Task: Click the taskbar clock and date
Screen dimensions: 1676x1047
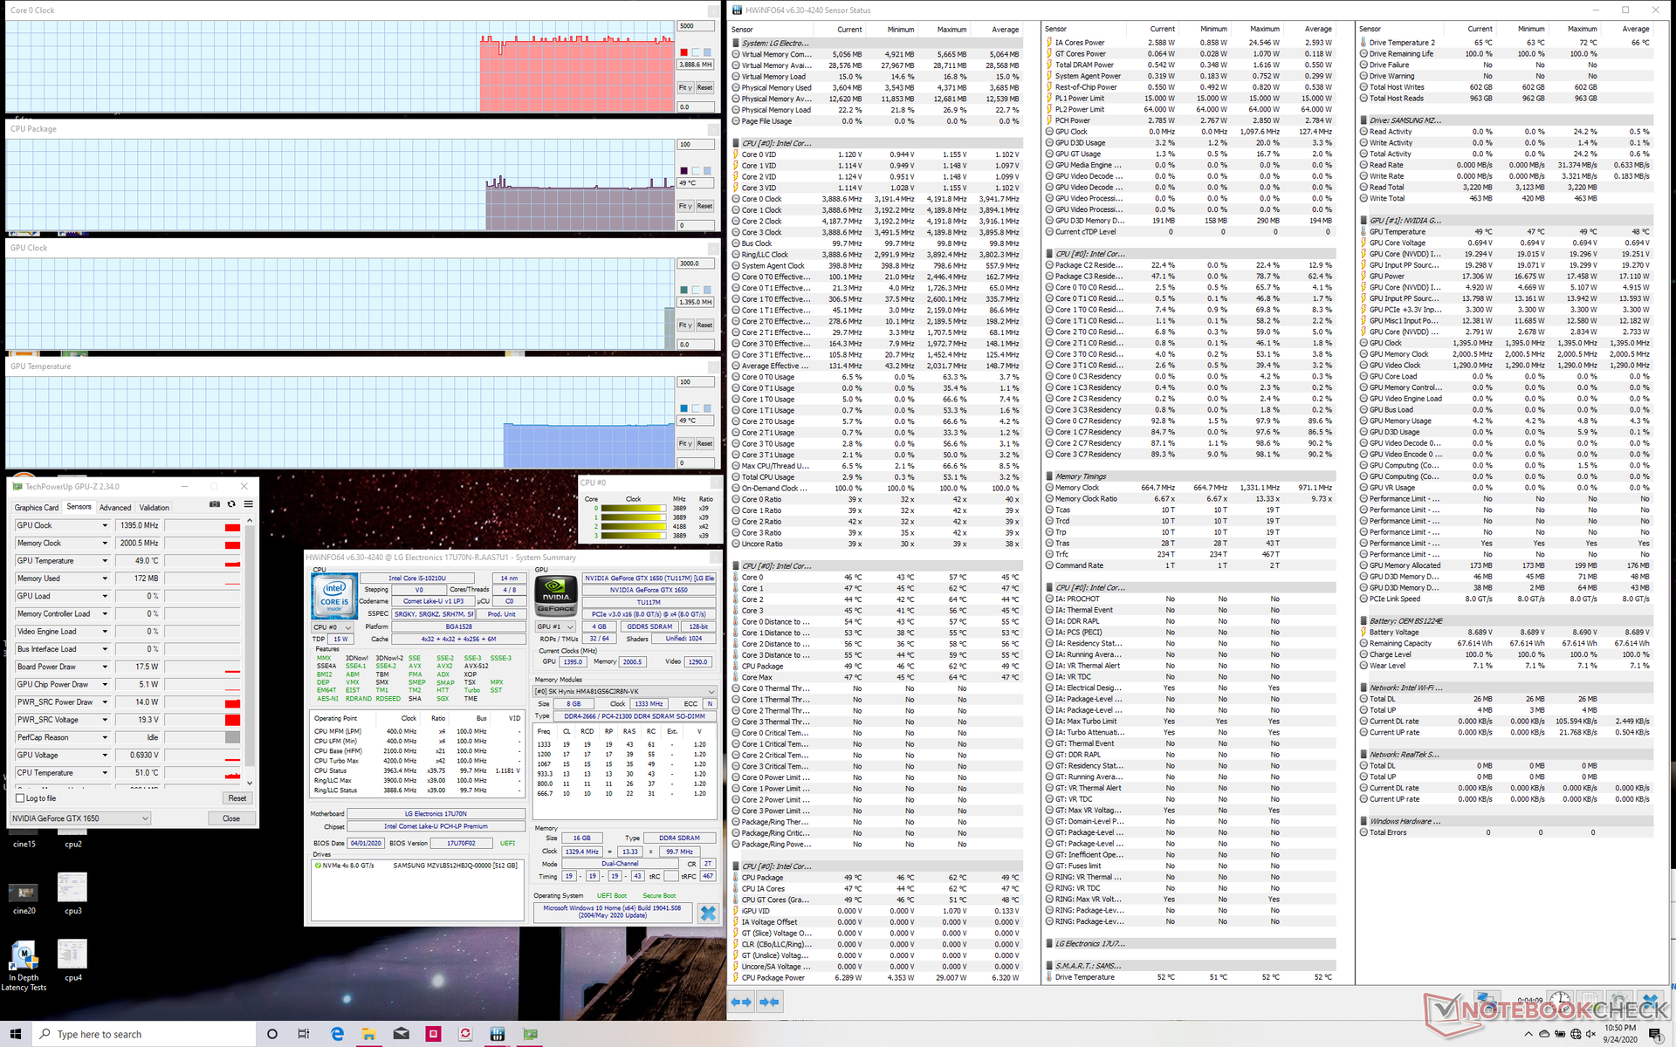Action: (1619, 1034)
